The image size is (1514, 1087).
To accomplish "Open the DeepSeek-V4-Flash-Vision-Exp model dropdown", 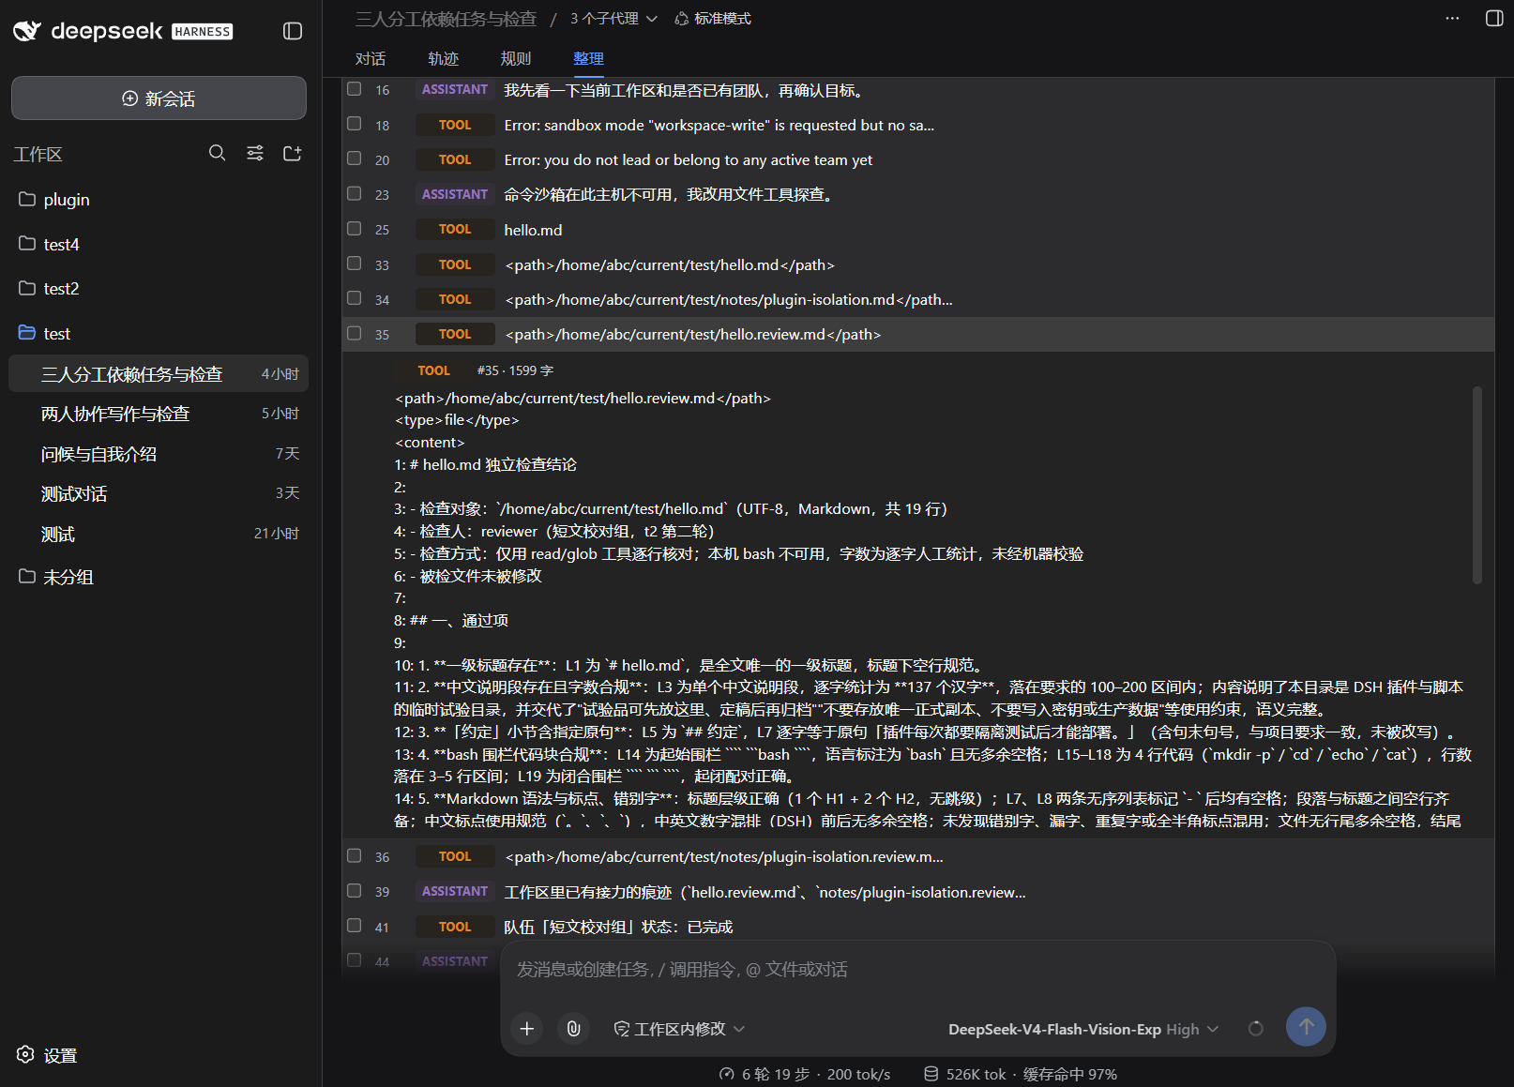I will point(1083,1029).
